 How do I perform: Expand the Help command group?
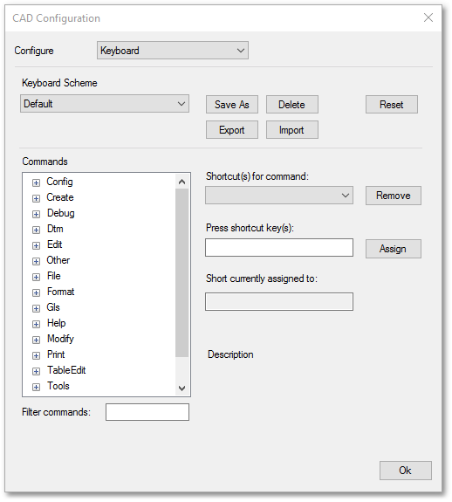click(36, 324)
